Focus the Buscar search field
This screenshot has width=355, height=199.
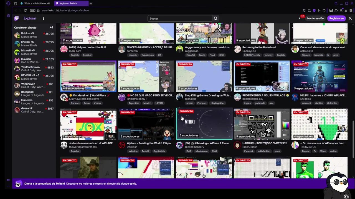tap(180, 19)
